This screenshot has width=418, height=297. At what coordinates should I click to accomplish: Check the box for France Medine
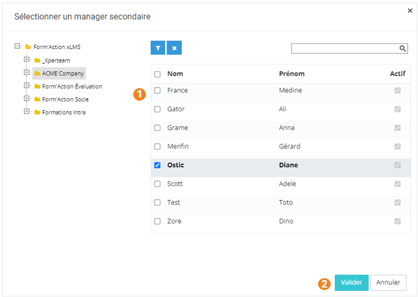pos(157,91)
